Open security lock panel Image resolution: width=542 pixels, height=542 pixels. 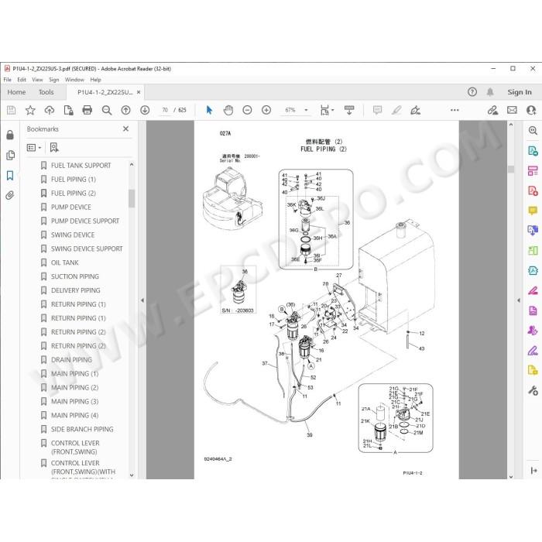click(x=10, y=135)
